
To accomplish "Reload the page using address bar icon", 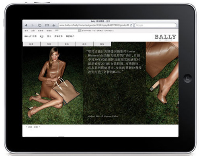I will tap(131, 25).
